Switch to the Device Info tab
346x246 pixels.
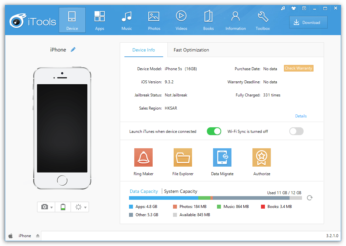tap(144, 50)
